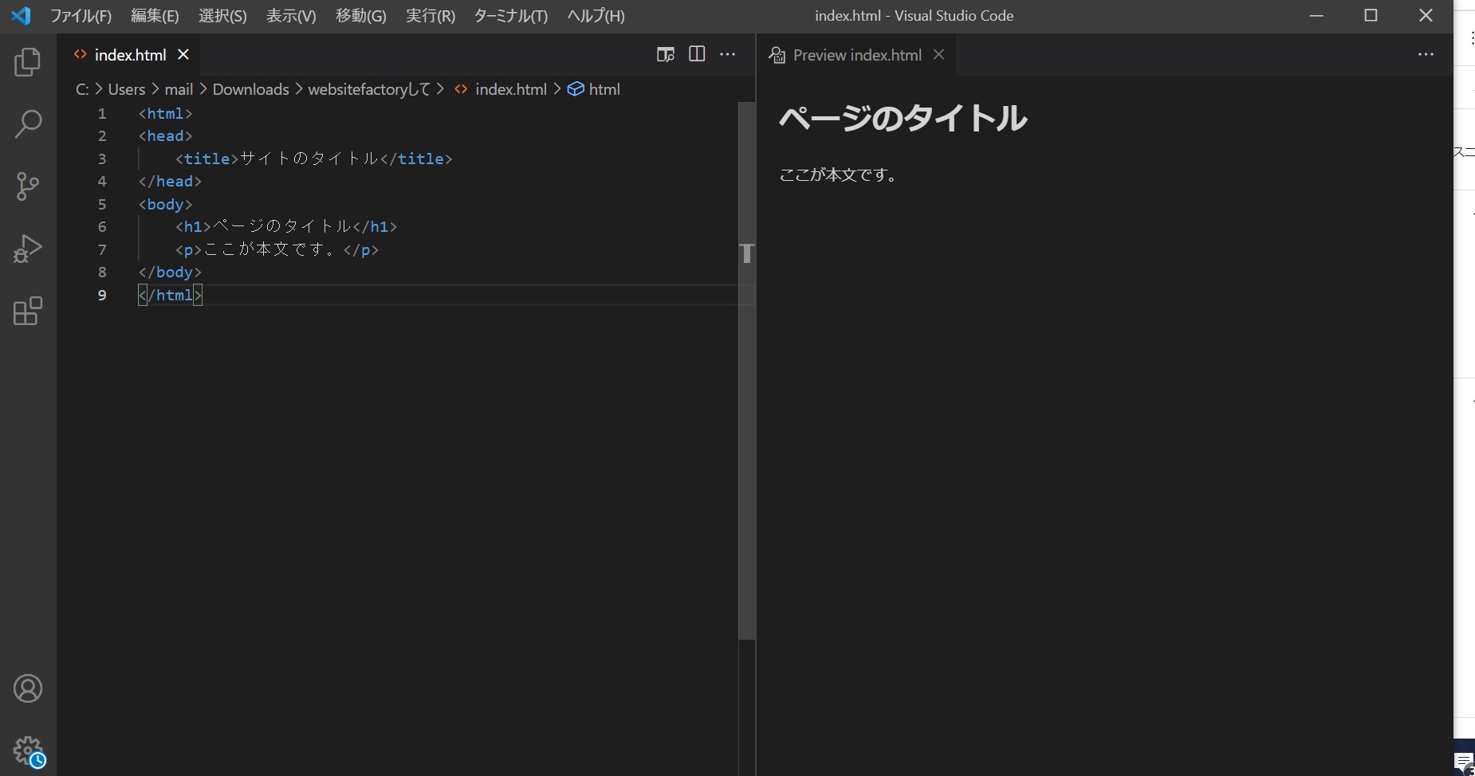Click the C: breadcrumb segment
1475x776 pixels.
tap(82, 89)
